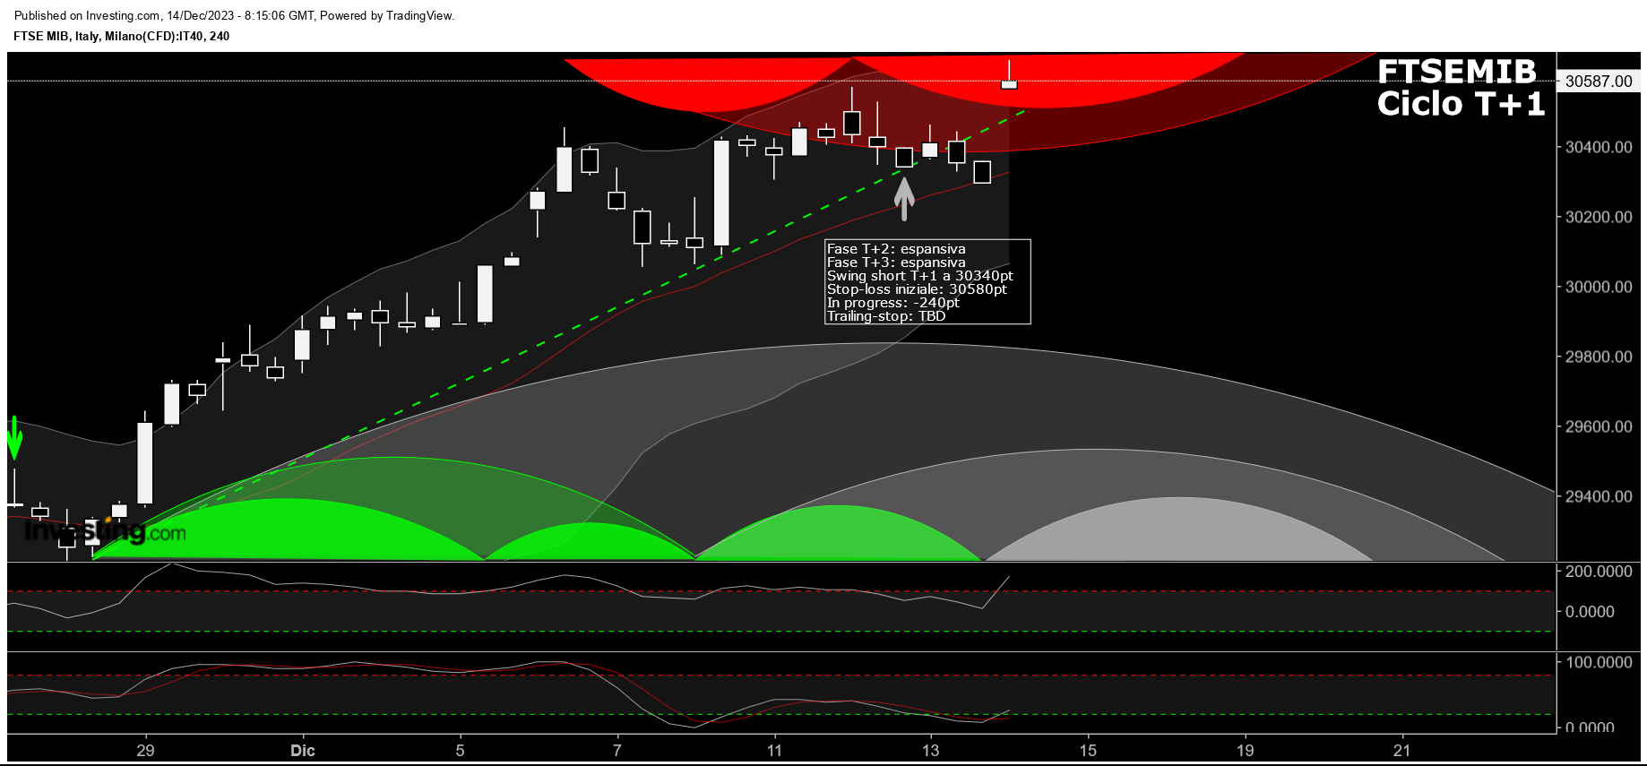Click the Ciclo T+1 title text

pyautogui.click(x=1461, y=104)
